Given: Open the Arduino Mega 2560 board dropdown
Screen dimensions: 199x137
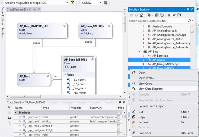Looking at the screenshot, I should pyautogui.click(x=67, y=3).
